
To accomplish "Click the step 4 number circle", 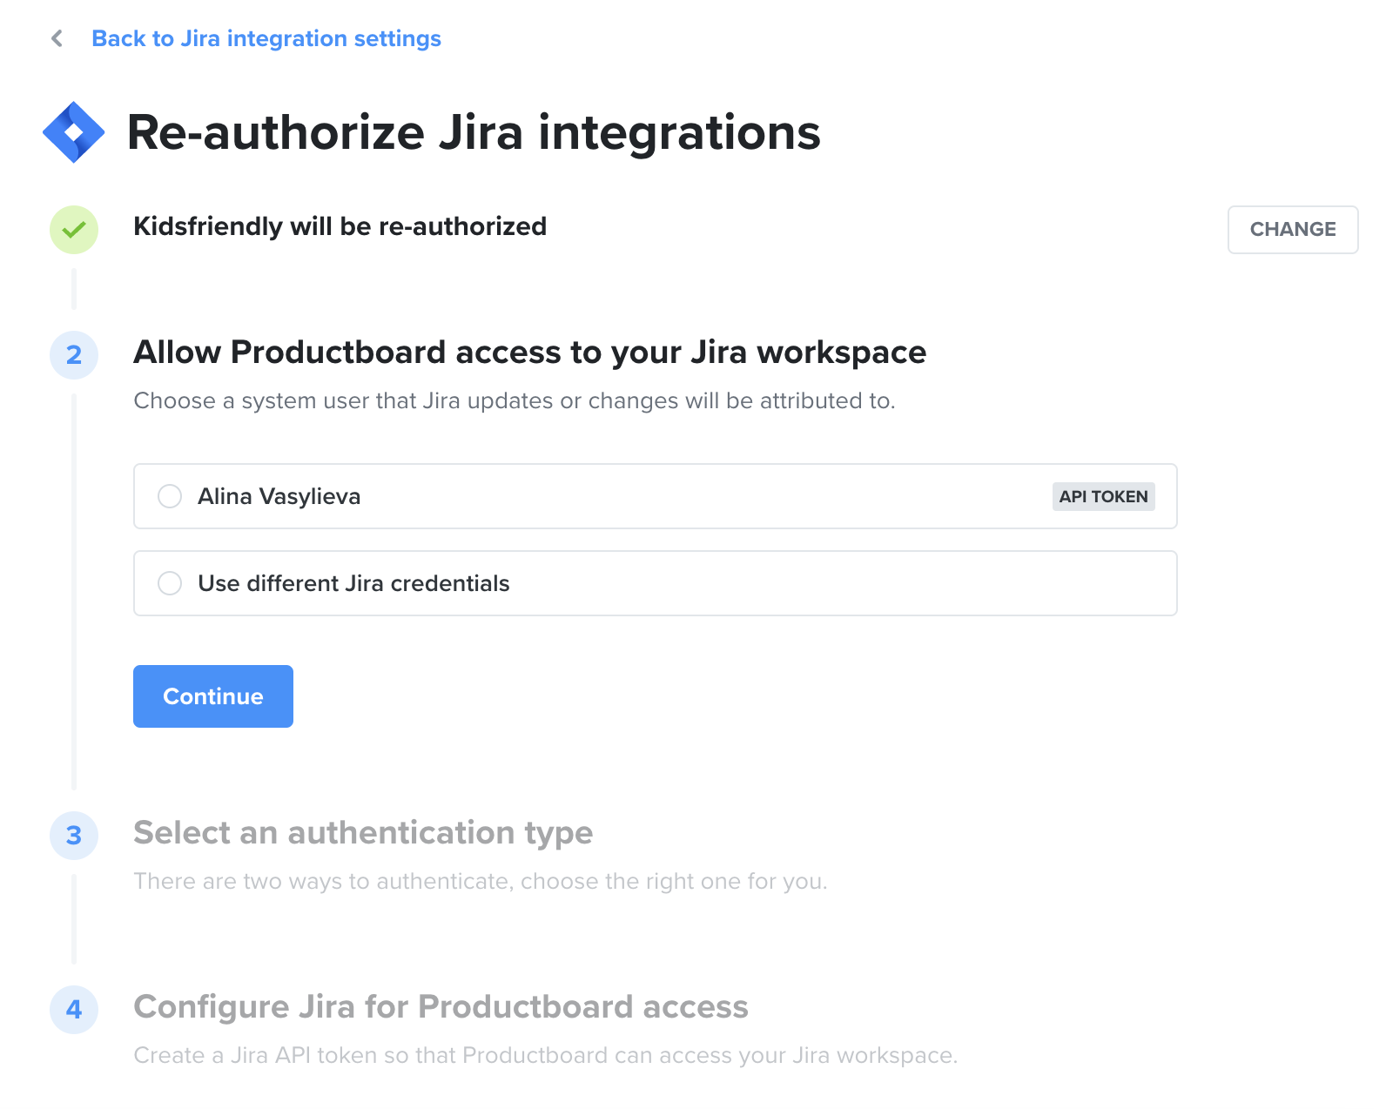I will coord(74,1010).
